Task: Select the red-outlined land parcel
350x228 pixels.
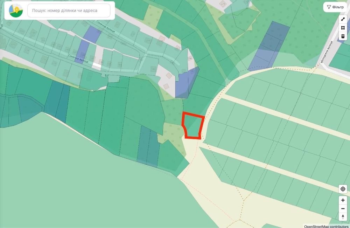Action: tap(193, 126)
